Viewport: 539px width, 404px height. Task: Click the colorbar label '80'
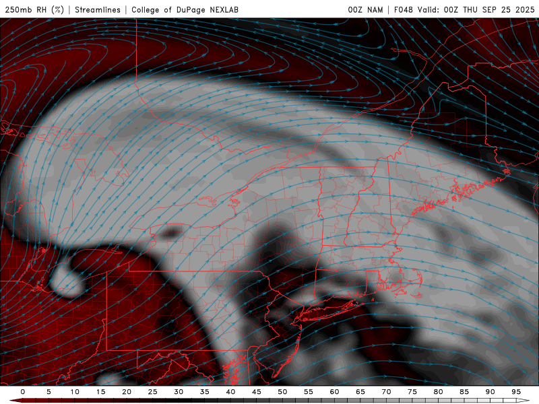(438, 392)
